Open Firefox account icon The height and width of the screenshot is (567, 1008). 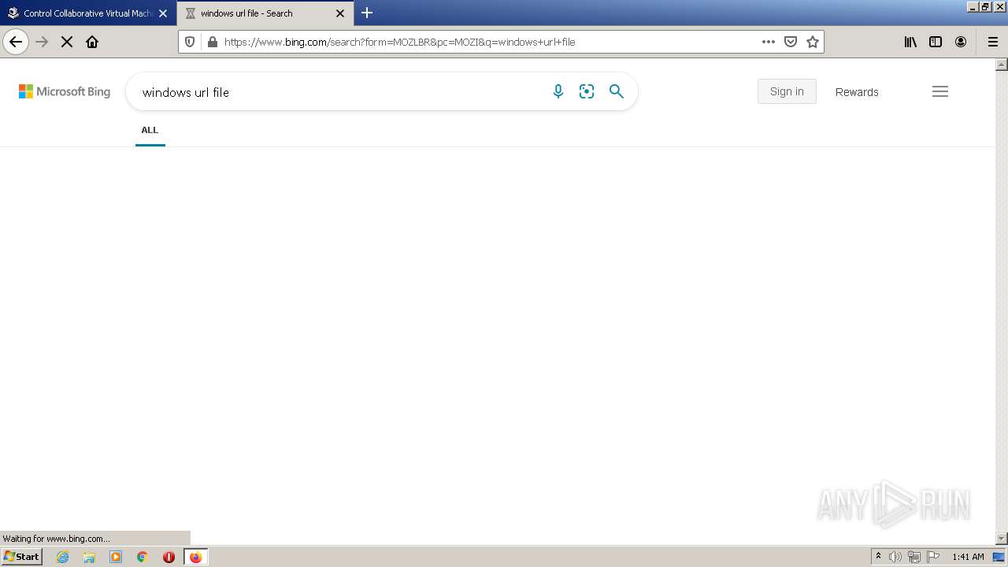click(x=961, y=42)
